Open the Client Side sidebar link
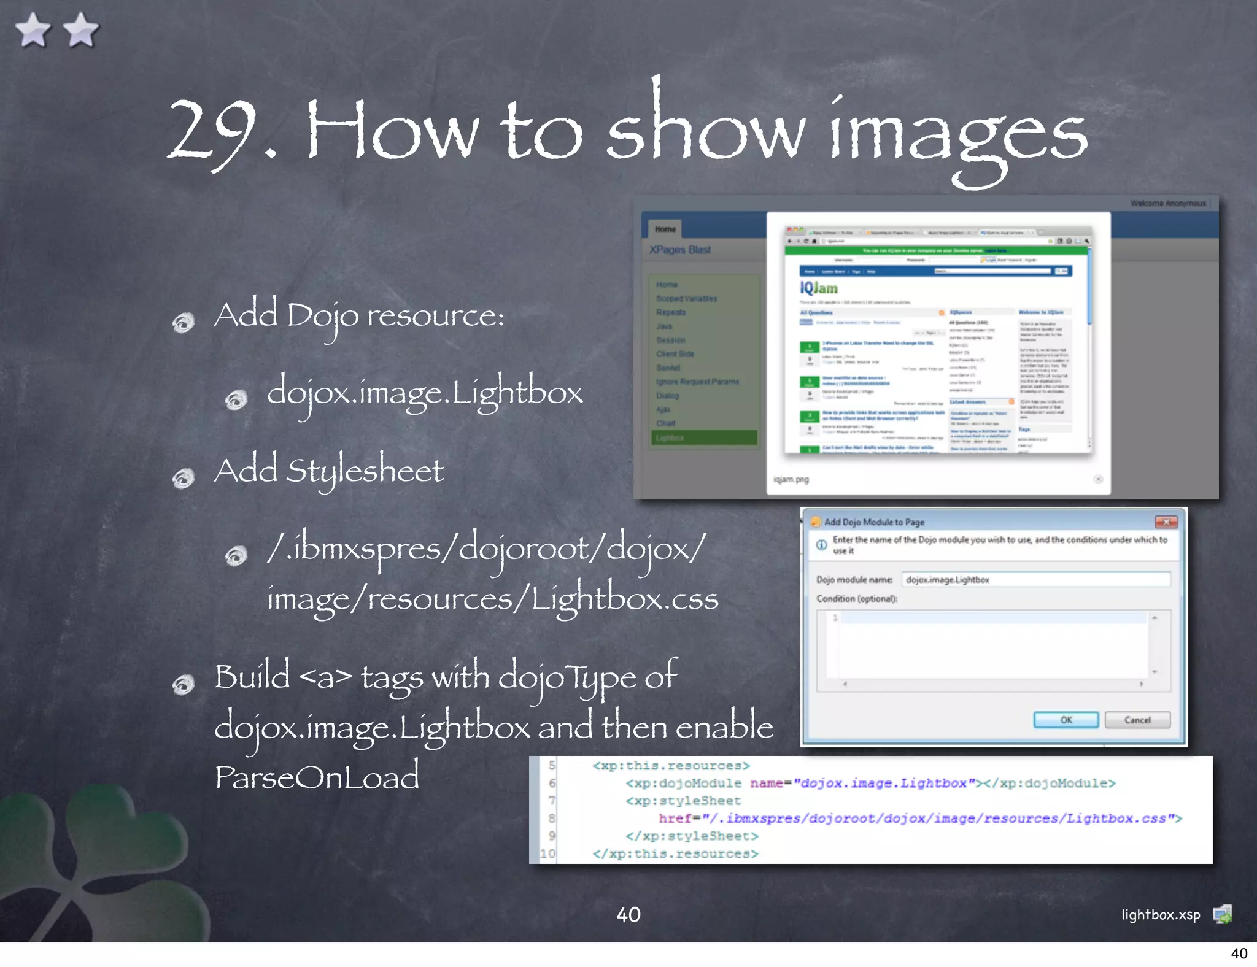1257x967 pixels. [x=675, y=354]
